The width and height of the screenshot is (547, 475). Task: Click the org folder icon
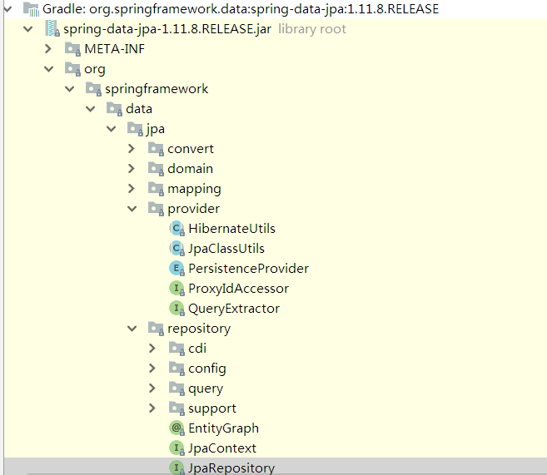(72, 69)
